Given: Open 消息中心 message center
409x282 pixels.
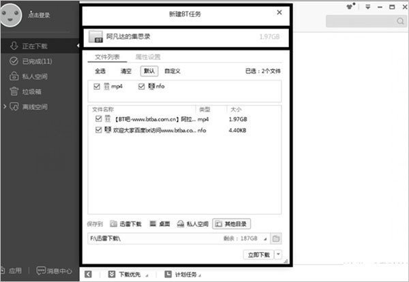Looking at the screenshot, I should tap(54, 271).
